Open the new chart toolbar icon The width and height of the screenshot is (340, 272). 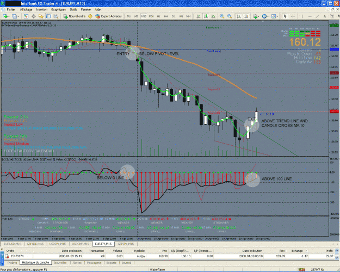(x=5, y=16)
